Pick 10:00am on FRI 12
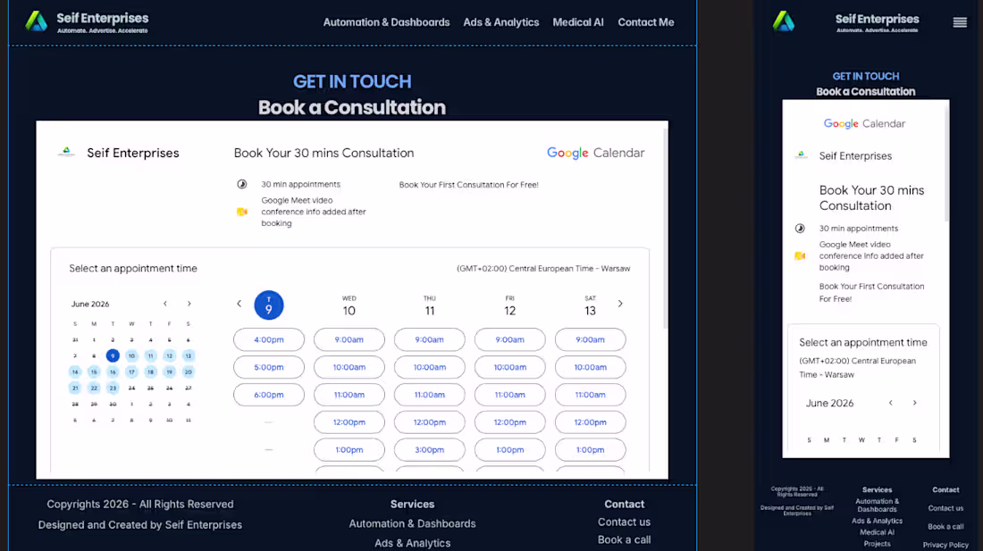Viewport: 983px width, 551px height. click(x=509, y=367)
